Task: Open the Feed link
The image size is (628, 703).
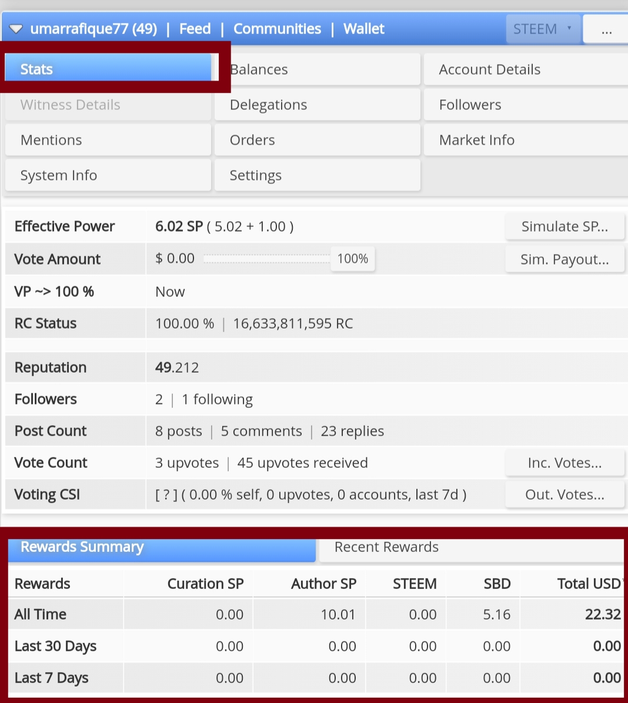Action: click(195, 29)
